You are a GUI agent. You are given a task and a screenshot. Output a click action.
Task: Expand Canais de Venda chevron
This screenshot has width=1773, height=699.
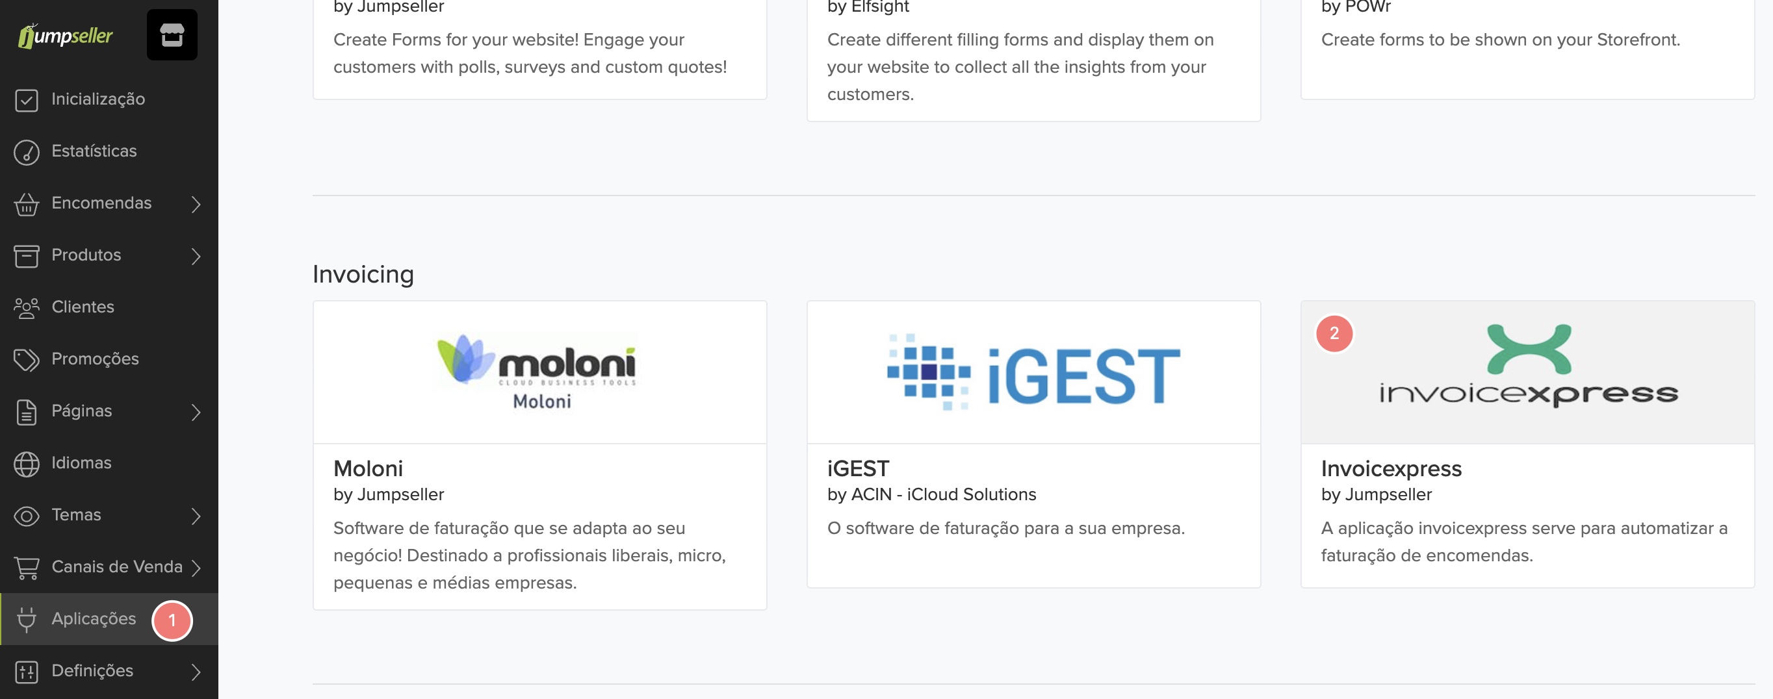pyautogui.click(x=196, y=568)
